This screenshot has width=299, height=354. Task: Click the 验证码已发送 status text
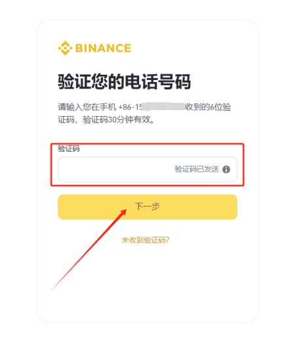tap(197, 169)
